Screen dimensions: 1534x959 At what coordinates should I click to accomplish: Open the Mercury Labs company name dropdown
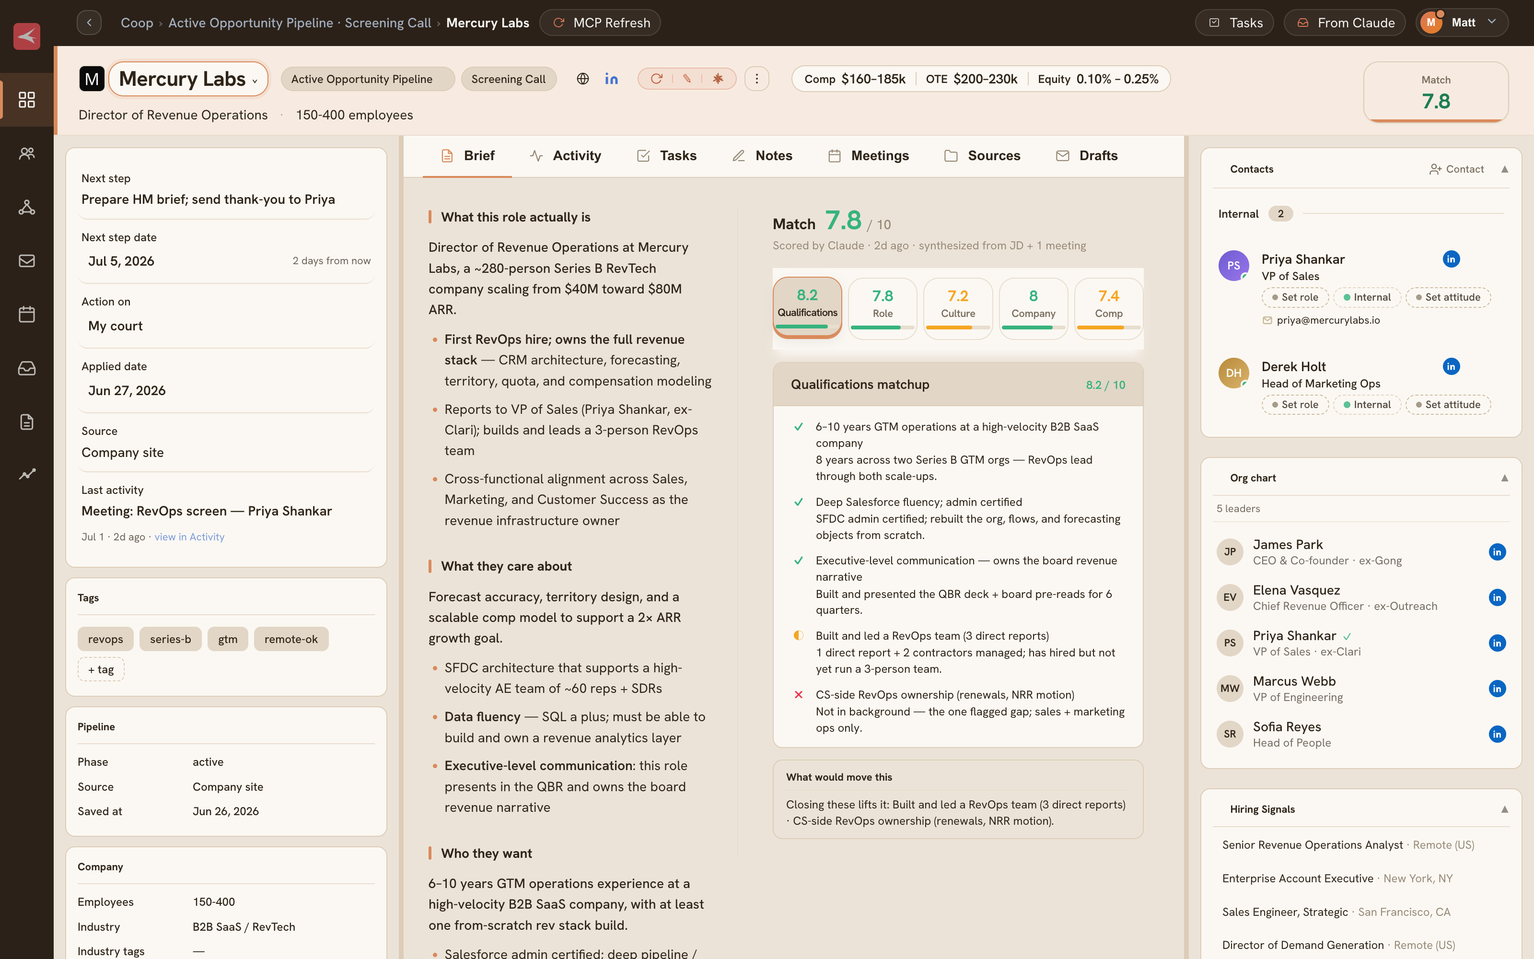click(x=188, y=79)
